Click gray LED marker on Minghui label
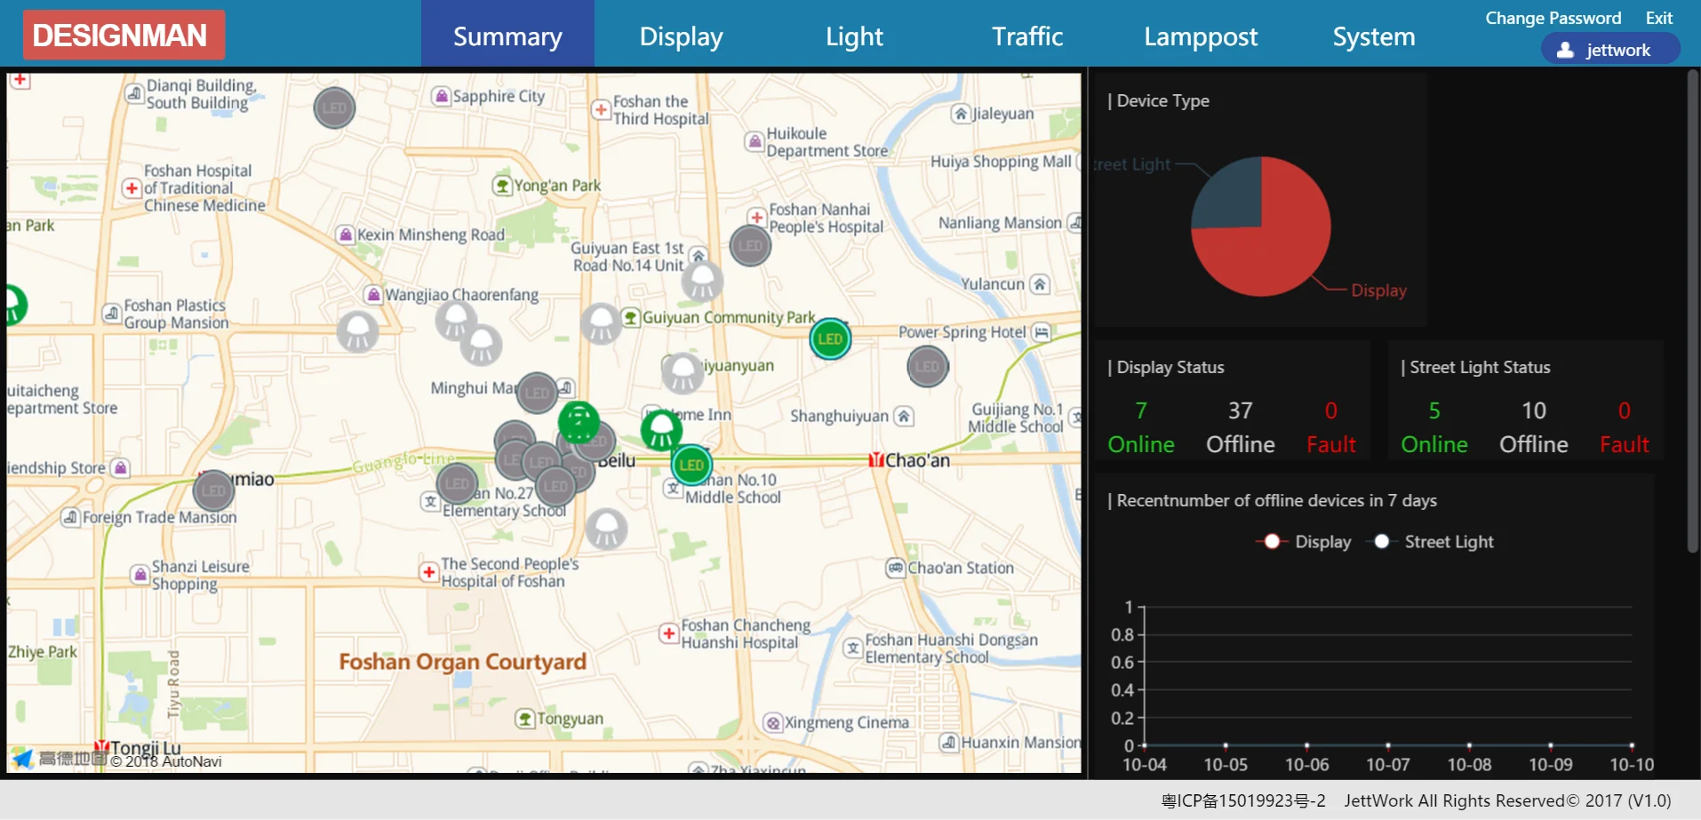The height and width of the screenshot is (820, 1701). pyautogui.click(x=537, y=393)
